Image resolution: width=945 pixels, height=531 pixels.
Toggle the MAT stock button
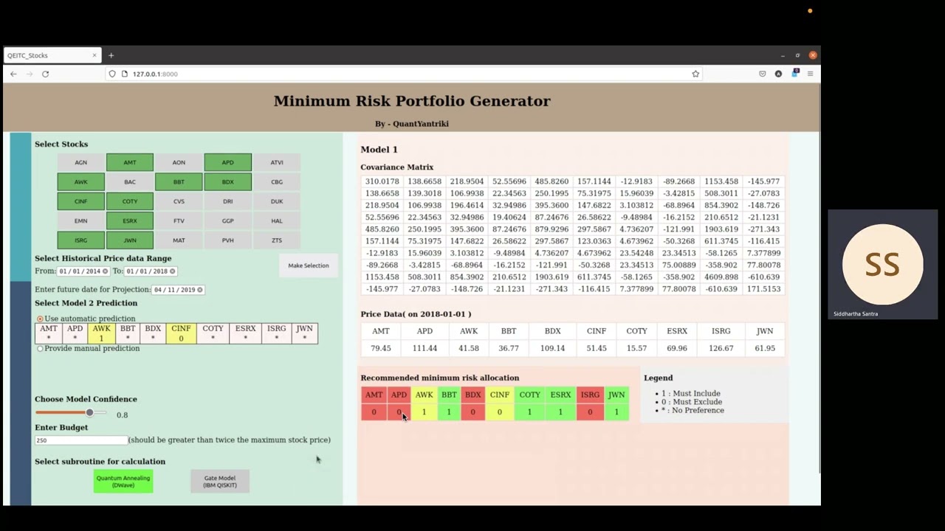pos(179,240)
